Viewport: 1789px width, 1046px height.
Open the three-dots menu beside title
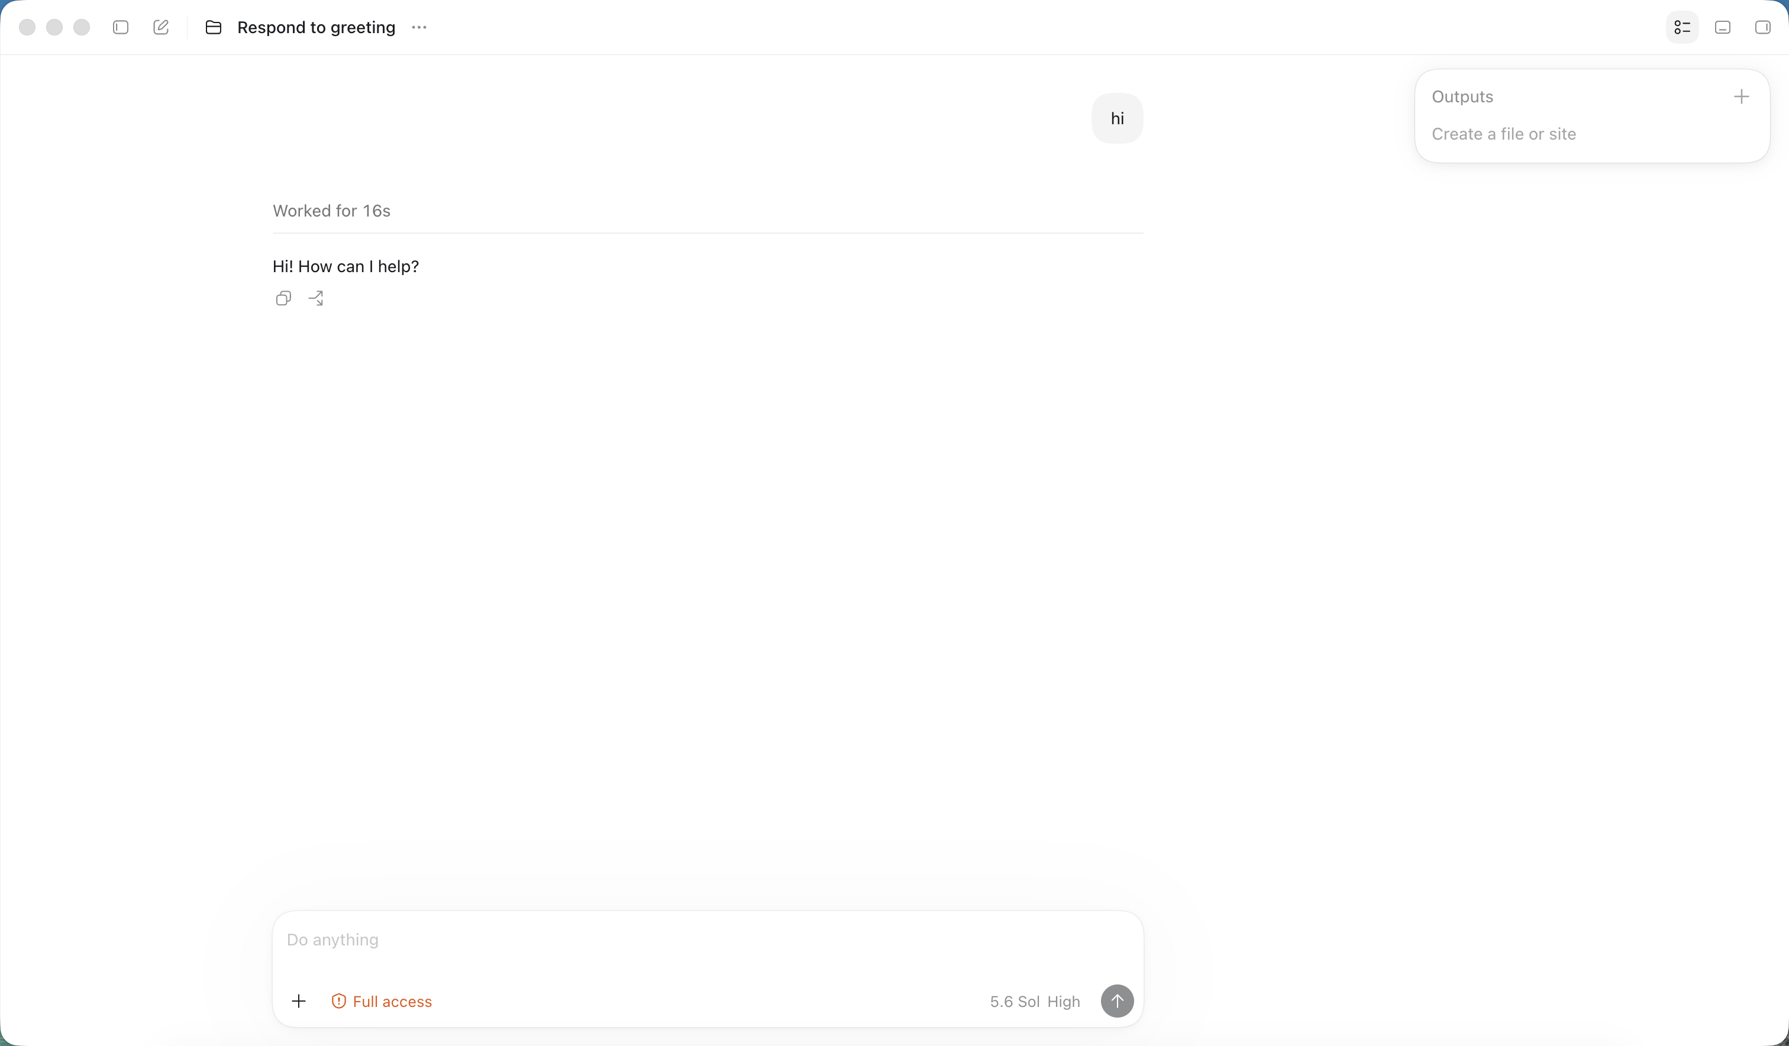pos(419,27)
